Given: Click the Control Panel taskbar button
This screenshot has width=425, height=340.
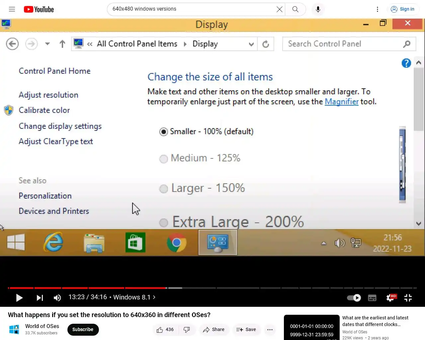Looking at the screenshot, I should (218, 243).
